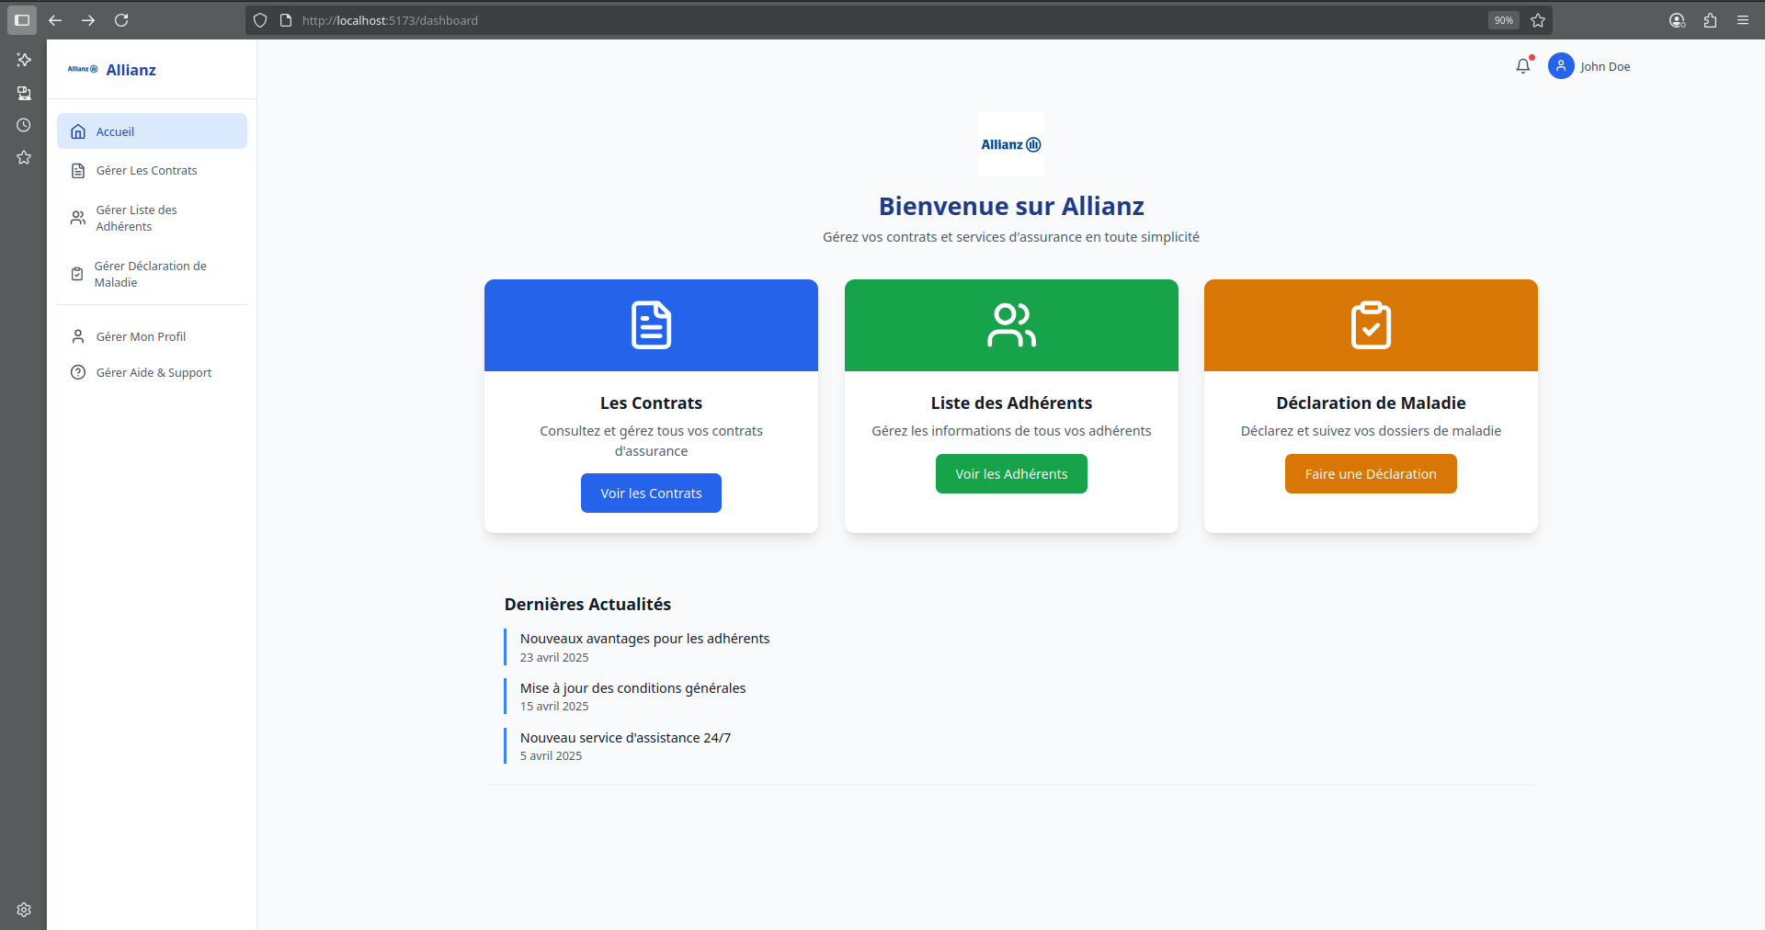Open the John Doe profile avatar

[1561, 65]
